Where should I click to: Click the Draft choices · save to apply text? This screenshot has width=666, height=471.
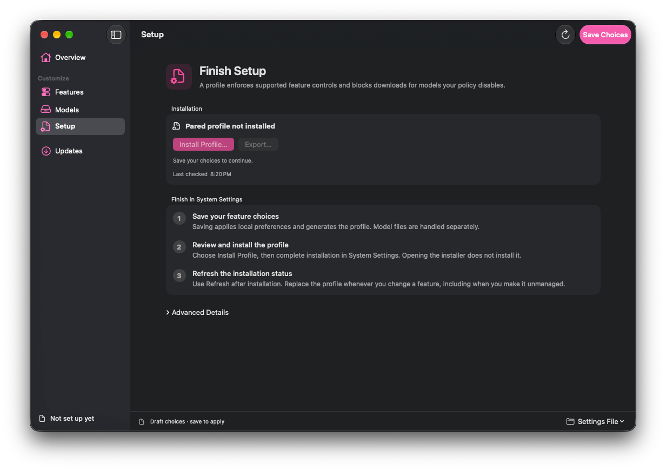187,422
